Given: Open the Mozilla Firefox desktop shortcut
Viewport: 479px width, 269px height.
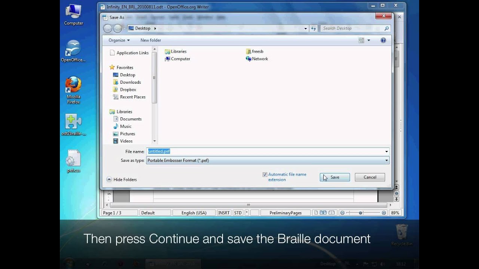Looking at the screenshot, I should 73,90.
